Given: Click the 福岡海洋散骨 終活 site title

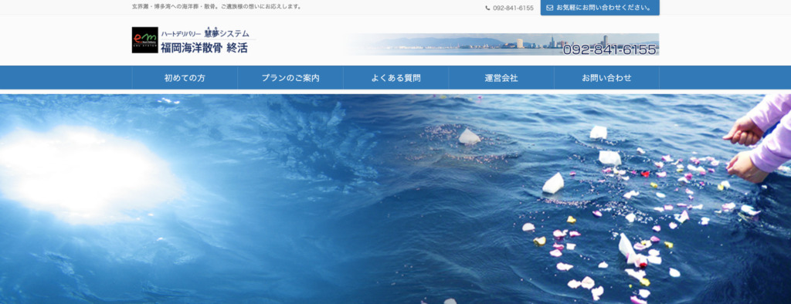Looking at the screenshot, I should (204, 48).
